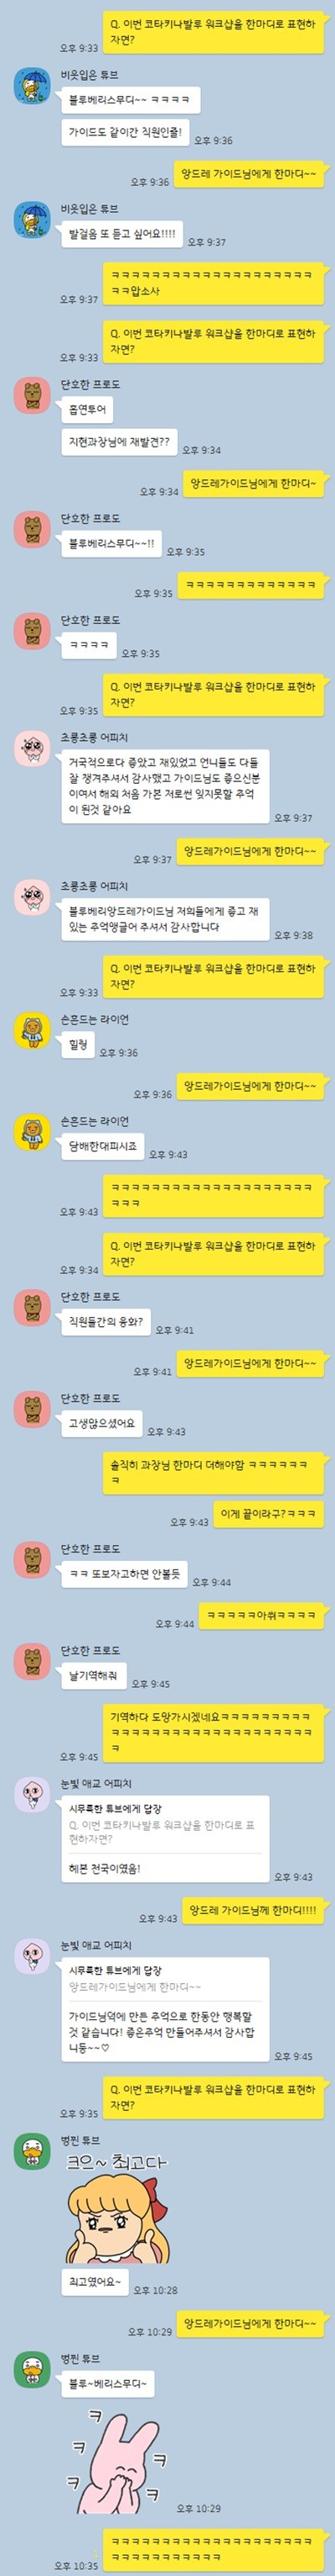Open 눈빛 애교 어피치 avatar beside 헤븐 천국이였음 reply
Screen dimensions: 335x2576
32,1794
